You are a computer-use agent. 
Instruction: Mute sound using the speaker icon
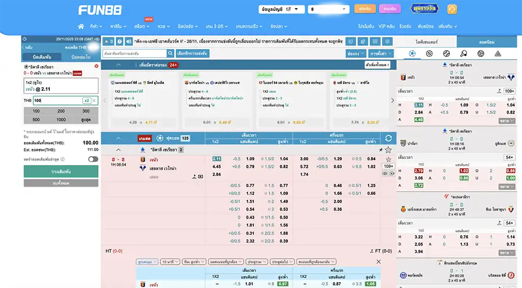(x=128, y=42)
